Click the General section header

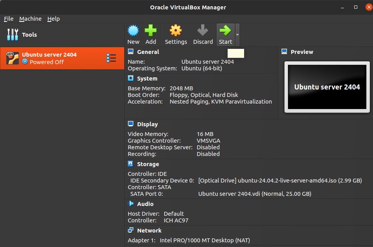pos(148,52)
